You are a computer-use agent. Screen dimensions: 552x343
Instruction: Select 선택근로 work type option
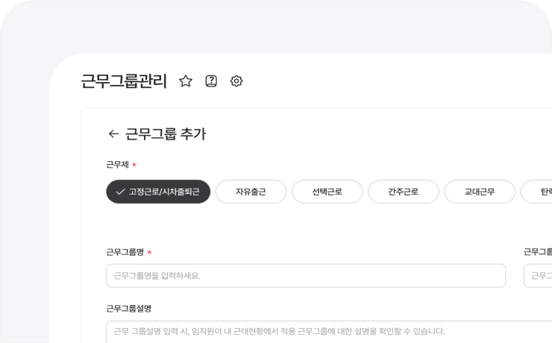click(327, 192)
